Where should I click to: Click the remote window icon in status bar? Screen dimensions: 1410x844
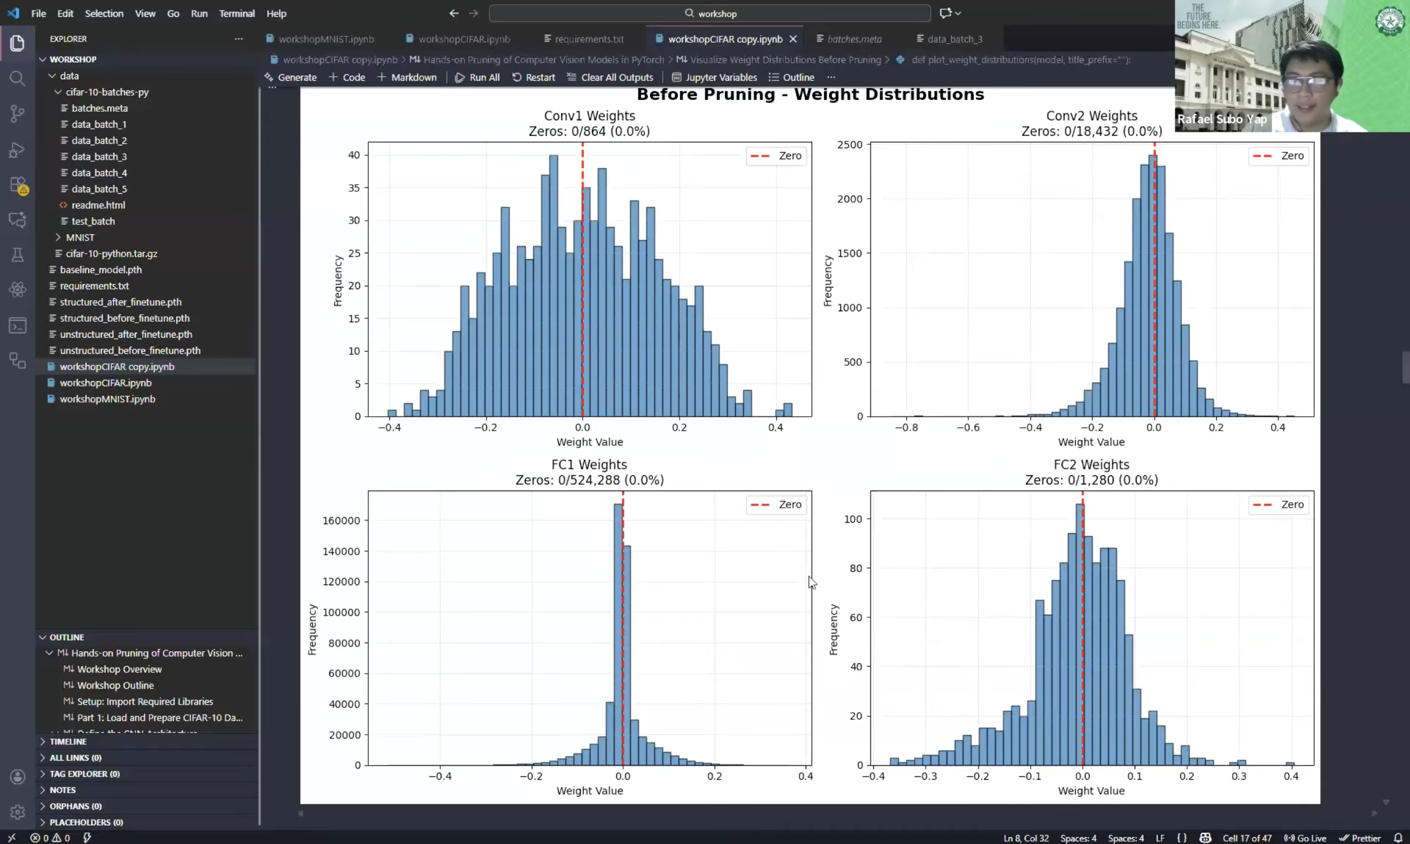coord(12,838)
